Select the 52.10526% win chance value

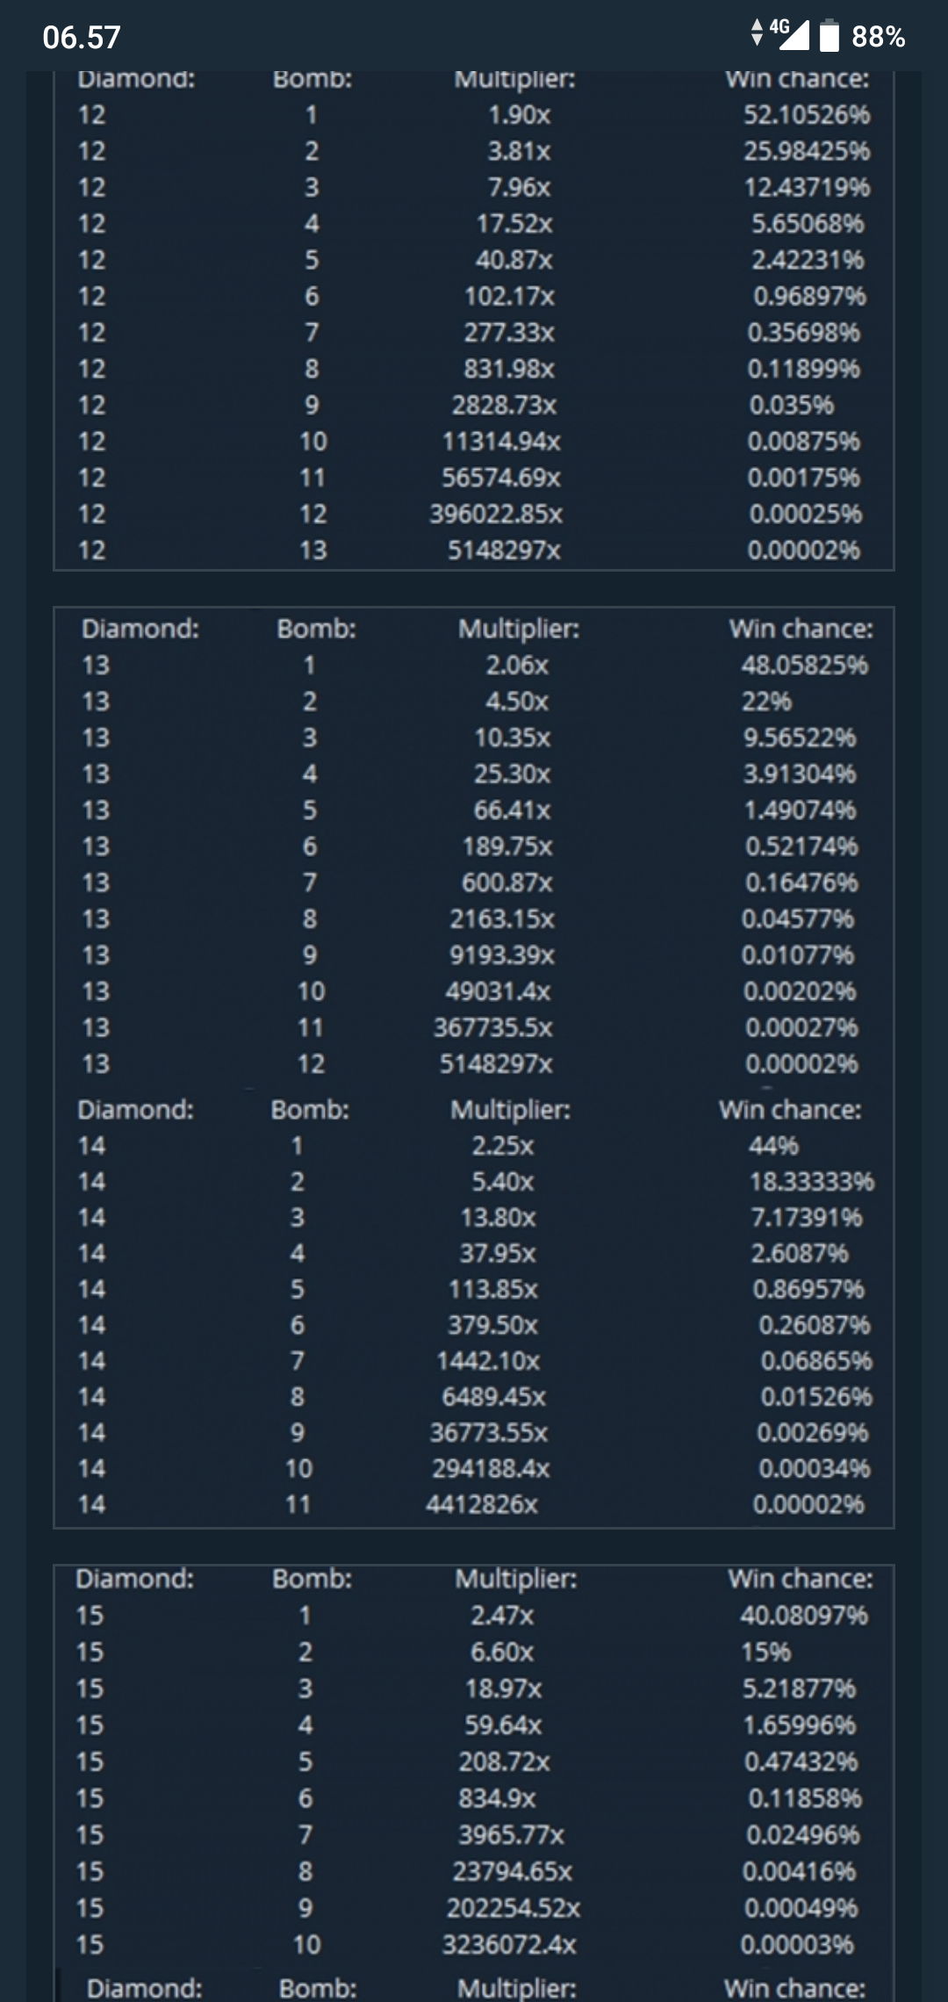click(x=807, y=114)
